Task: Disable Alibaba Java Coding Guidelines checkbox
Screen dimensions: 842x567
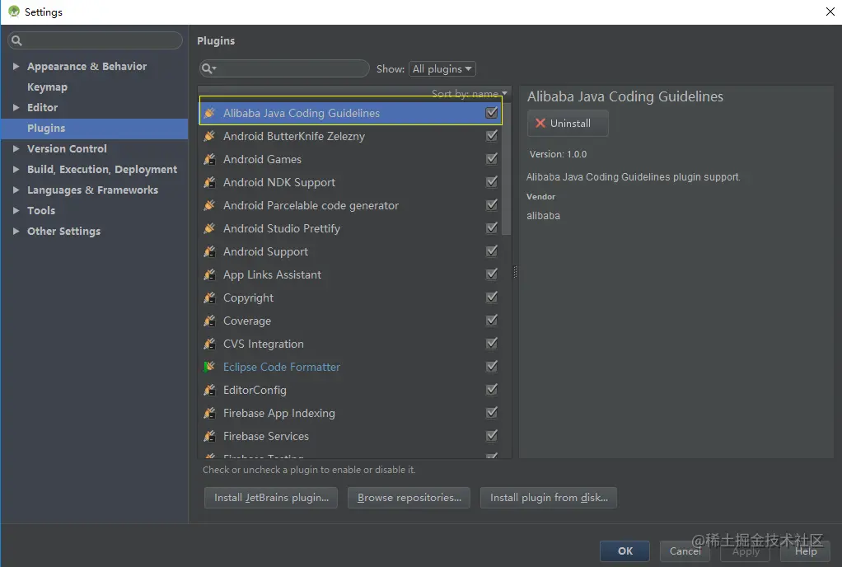Action: pyautogui.click(x=491, y=113)
